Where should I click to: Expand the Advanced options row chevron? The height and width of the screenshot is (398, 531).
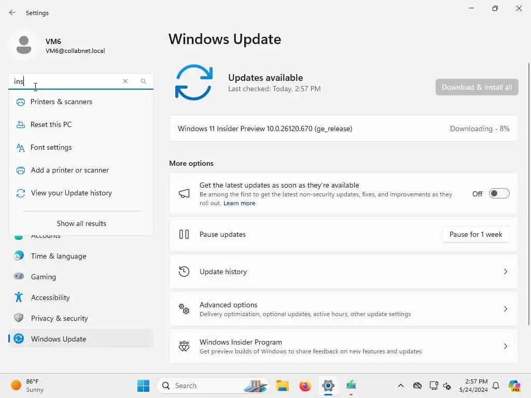point(505,309)
